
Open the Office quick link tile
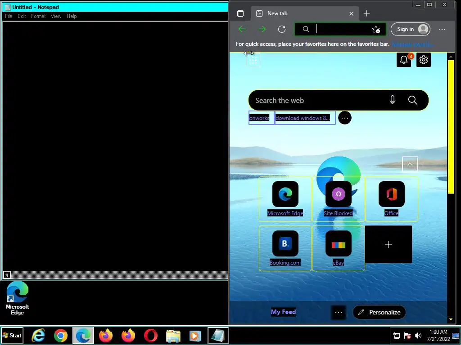[x=391, y=199]
